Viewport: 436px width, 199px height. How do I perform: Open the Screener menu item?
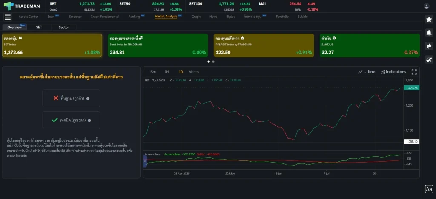[x=75, y=17]
